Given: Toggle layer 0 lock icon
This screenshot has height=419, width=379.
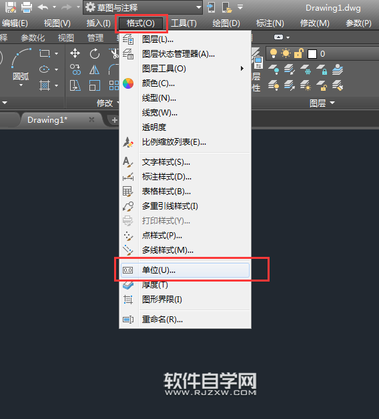Looking at the screenshot, I should 299,53.
